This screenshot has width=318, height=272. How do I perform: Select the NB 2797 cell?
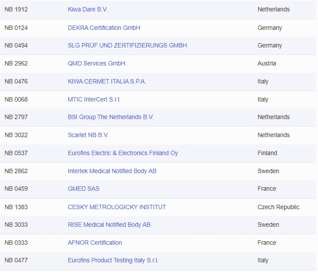[x=16, y=117]
